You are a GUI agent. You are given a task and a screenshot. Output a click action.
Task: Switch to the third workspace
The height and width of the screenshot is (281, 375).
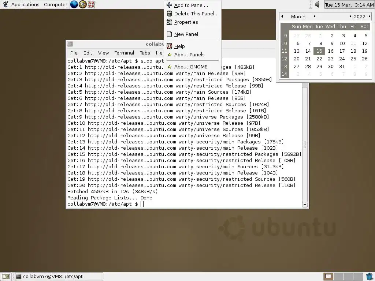(x=348, y=277)
